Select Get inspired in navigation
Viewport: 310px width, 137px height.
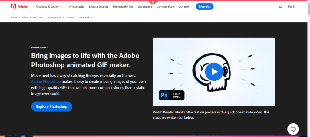coord(145,6)
